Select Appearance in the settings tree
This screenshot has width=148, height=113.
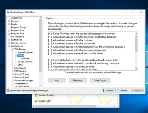point(17,18)
